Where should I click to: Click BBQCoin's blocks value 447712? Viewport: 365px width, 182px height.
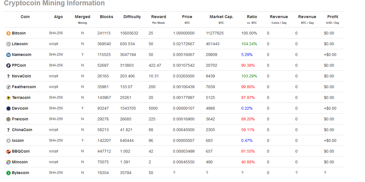pos(104,151)
